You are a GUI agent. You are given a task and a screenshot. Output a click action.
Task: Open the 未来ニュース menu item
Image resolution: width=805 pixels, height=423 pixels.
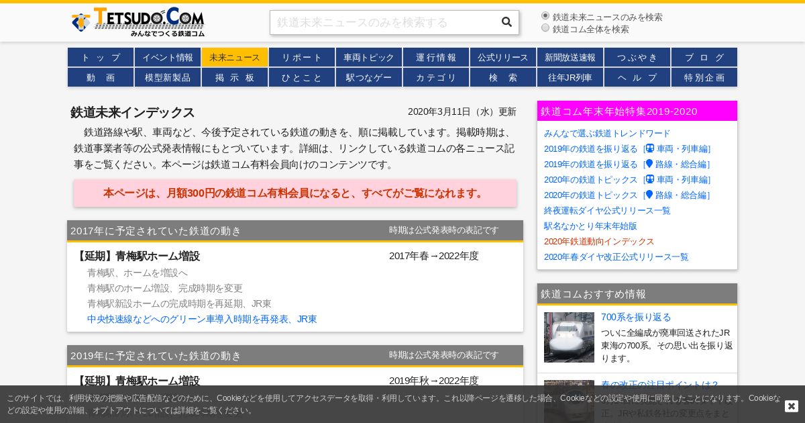(x=235, y=57)
